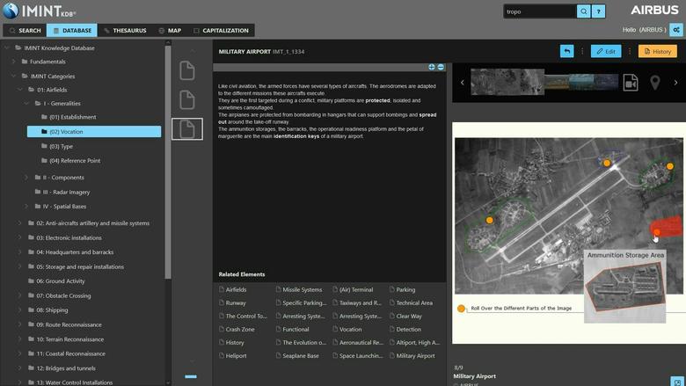Collapse the IMINT Knowledge Database root
The height and width of the screenshot is (386, 686).
point(7,47)
